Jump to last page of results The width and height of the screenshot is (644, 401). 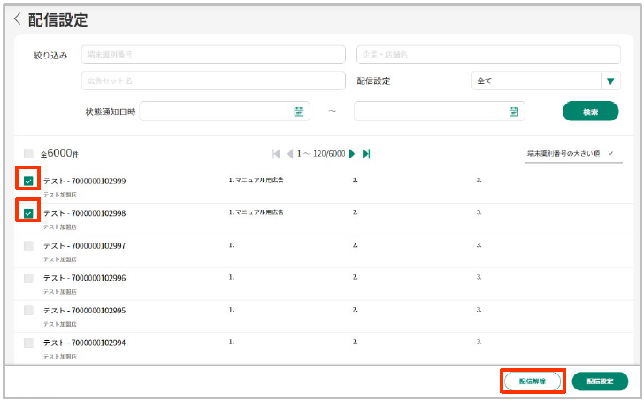coord(366,154)
